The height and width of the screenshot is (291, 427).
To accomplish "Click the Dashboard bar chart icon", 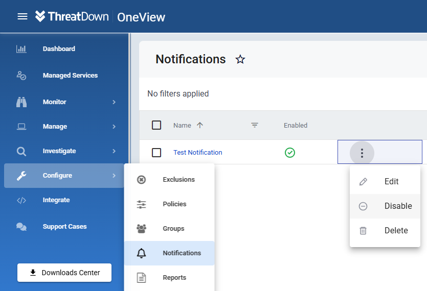I will tap(21, 49).
